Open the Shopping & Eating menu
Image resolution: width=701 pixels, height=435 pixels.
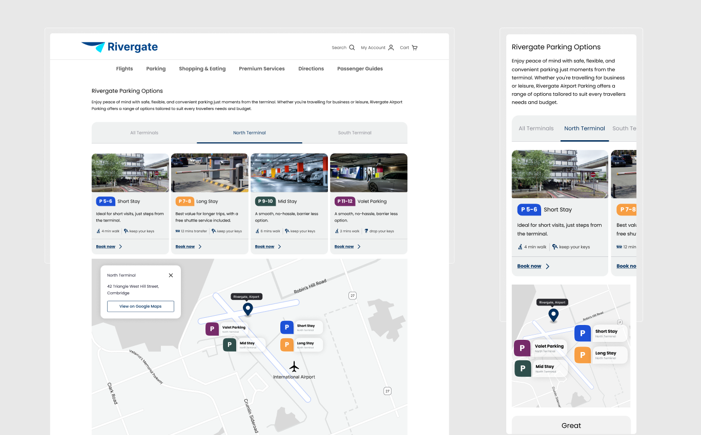pos(202,69)
